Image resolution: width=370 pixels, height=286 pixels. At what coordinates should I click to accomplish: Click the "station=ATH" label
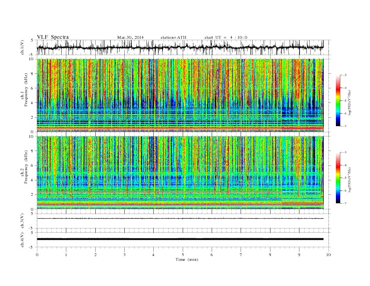173,37
